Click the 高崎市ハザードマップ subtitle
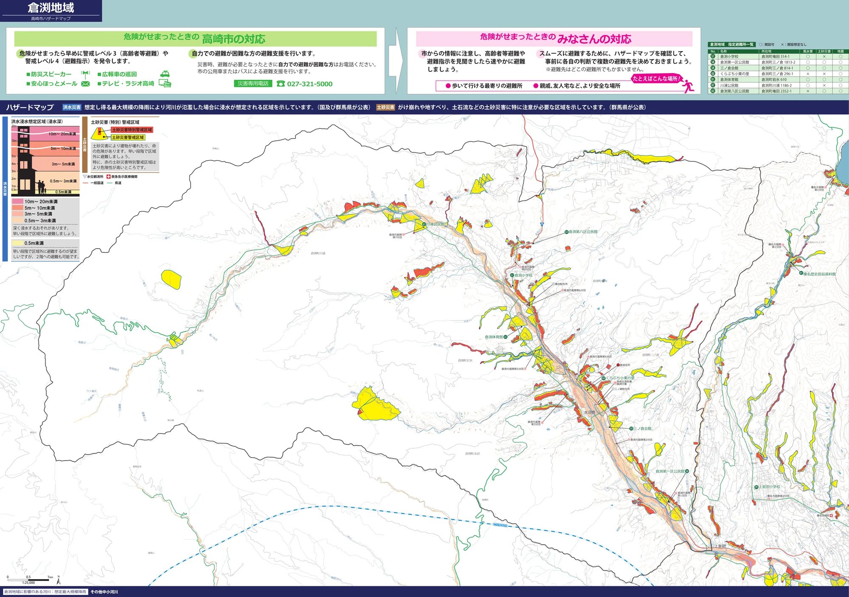 51,19
